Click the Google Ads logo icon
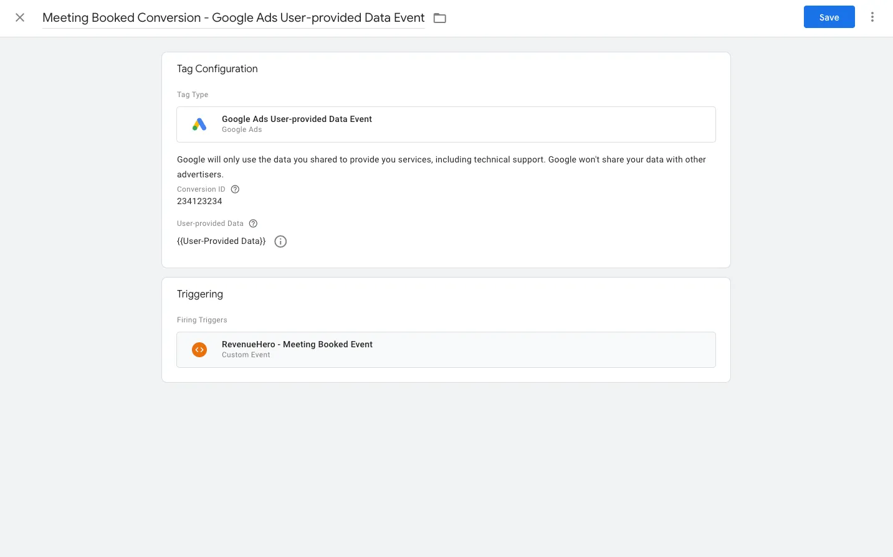Viewport: 893px width, 557px height. [199, 124]
